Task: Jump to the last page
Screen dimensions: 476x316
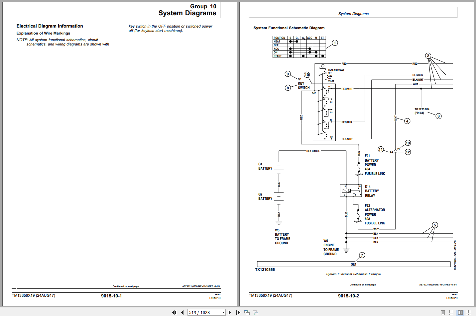Action: coord(238,312)
